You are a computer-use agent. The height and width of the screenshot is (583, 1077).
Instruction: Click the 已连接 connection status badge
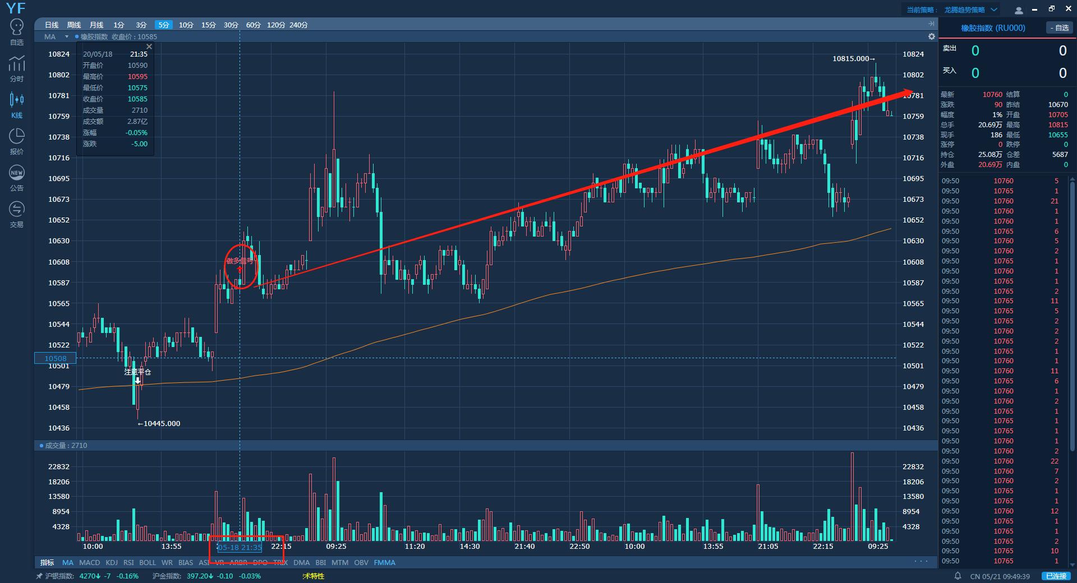pyautogui.click(x=1055, y=576)
